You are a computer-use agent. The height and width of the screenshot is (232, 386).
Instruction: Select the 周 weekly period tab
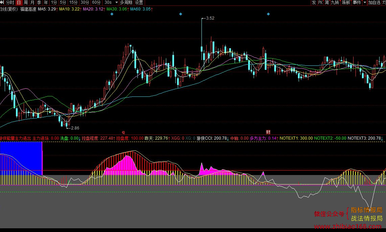[26, 2]
